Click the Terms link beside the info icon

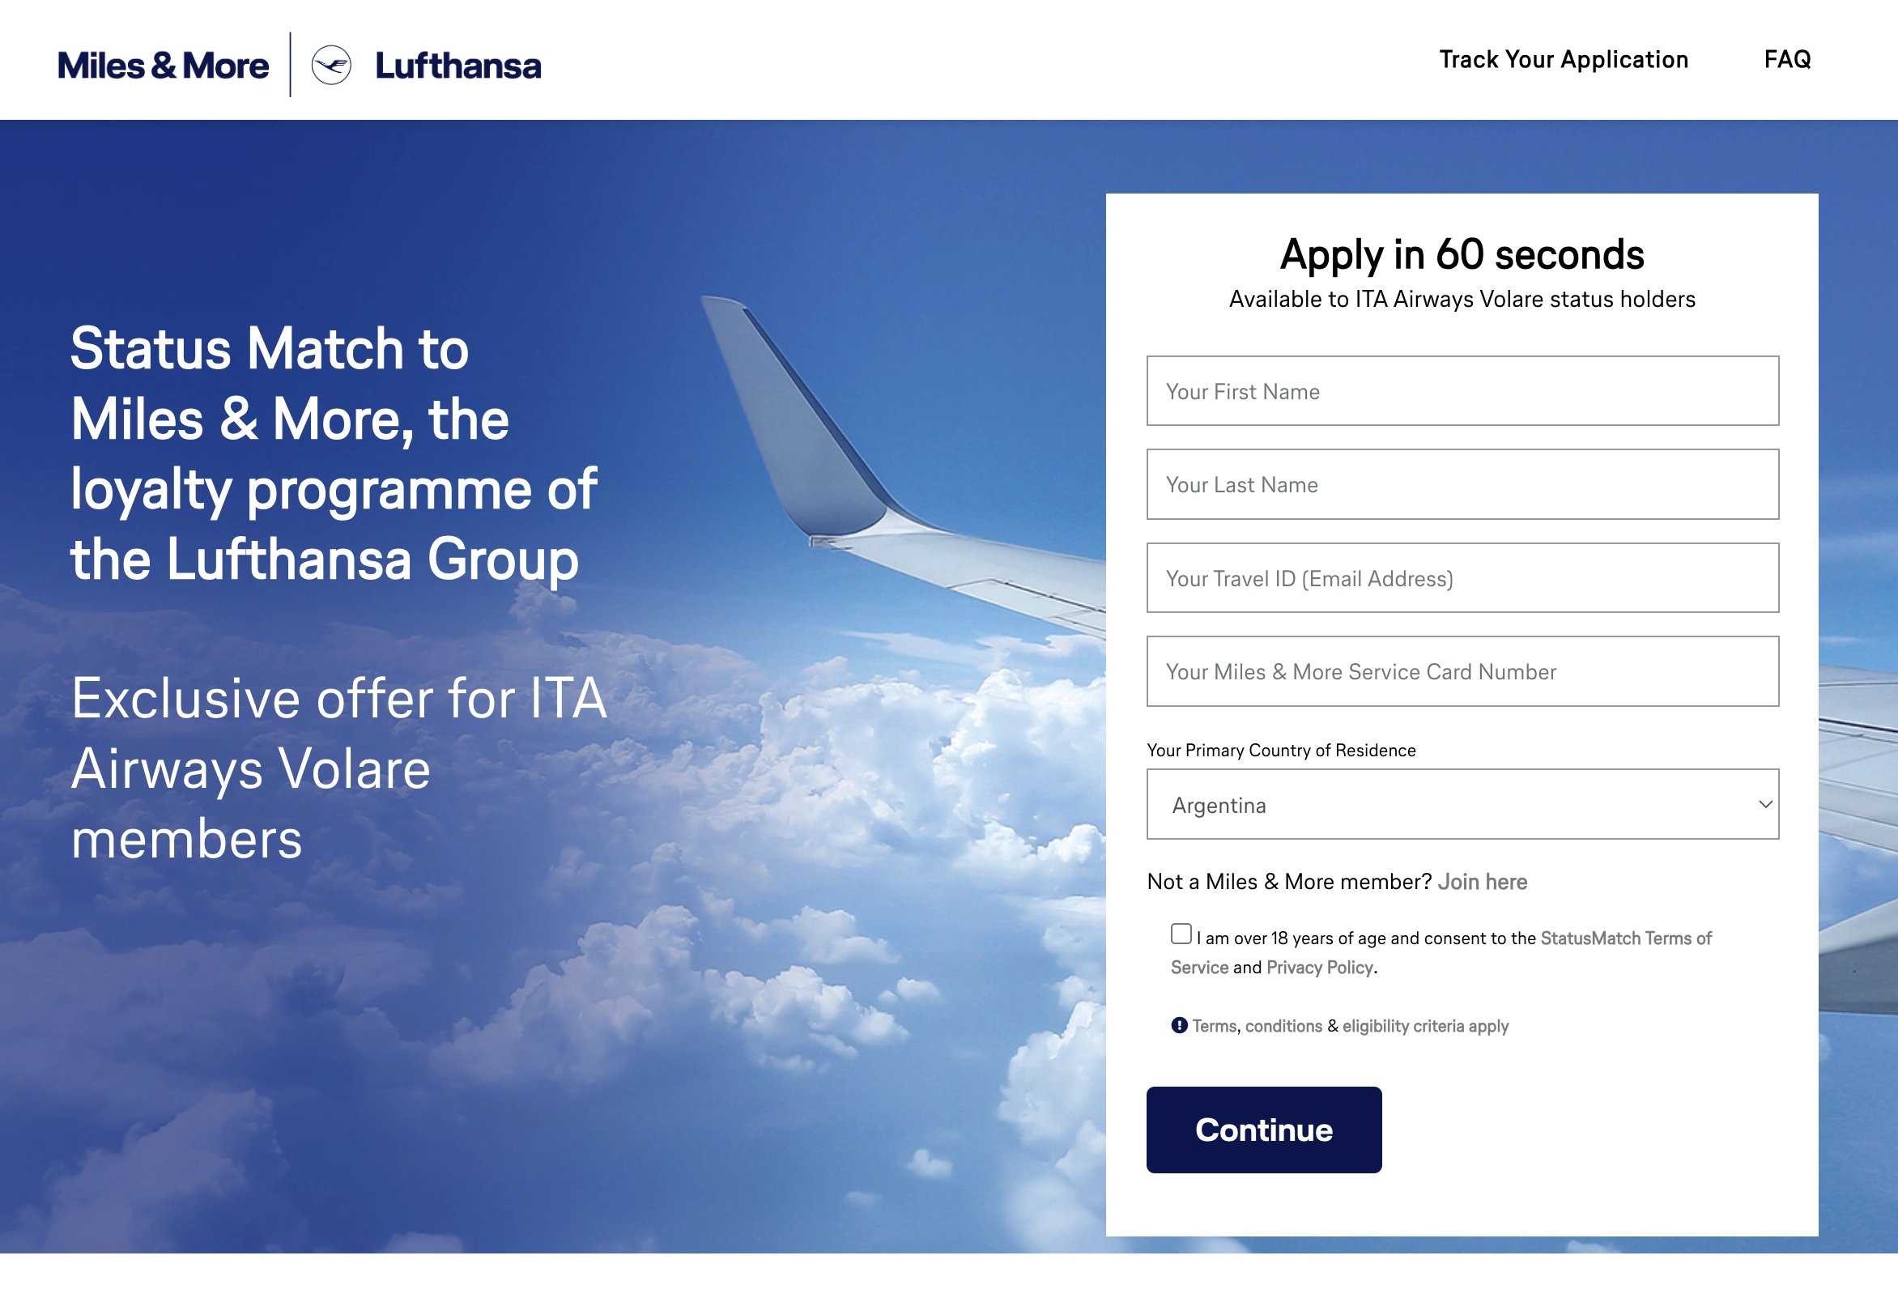(x=1215, y=1026)
